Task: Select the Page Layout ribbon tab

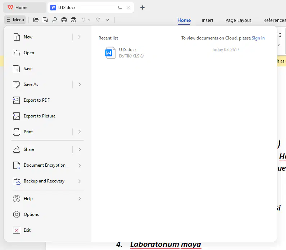Action: 238,20
